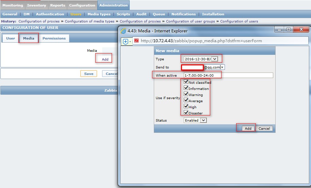The image size is (311, 188).
Task: Go to Queue submenu
Action: (x=159, y=14)
